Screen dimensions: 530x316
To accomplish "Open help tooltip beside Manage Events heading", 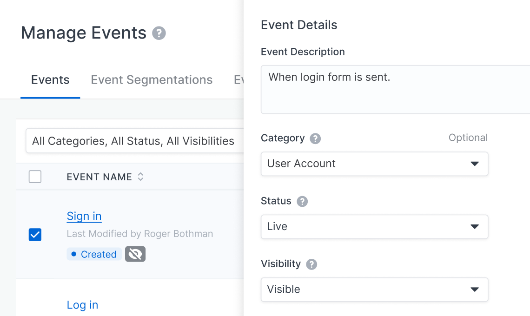I will [x=159, y=33].
